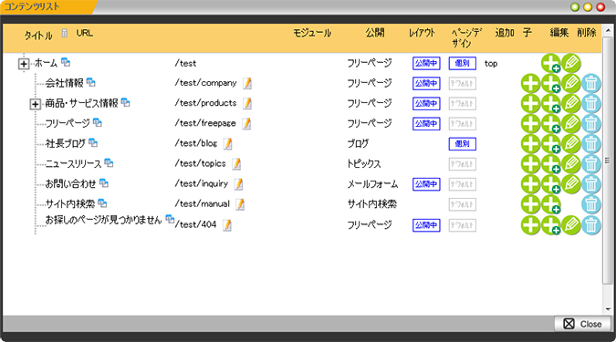Toggle 個別 layout badge for ホーム row

click(463, 63)
